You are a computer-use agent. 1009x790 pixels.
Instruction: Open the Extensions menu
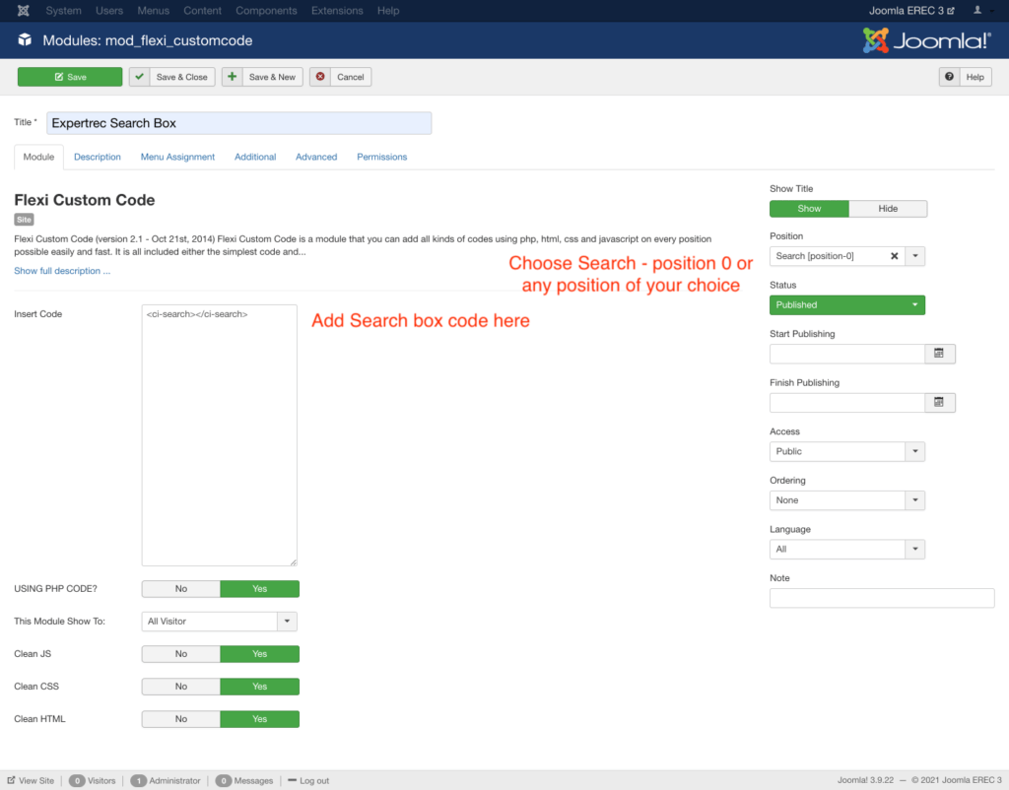click(337, 11)
